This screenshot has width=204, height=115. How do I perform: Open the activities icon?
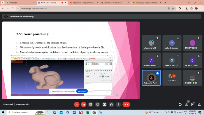199,104
